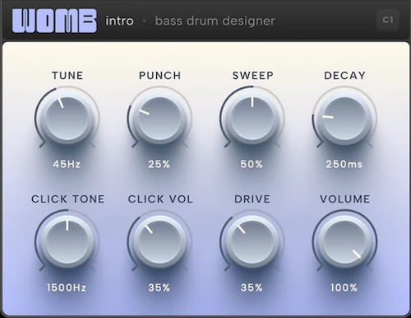Click the VOLUME label

click(345, 199)
